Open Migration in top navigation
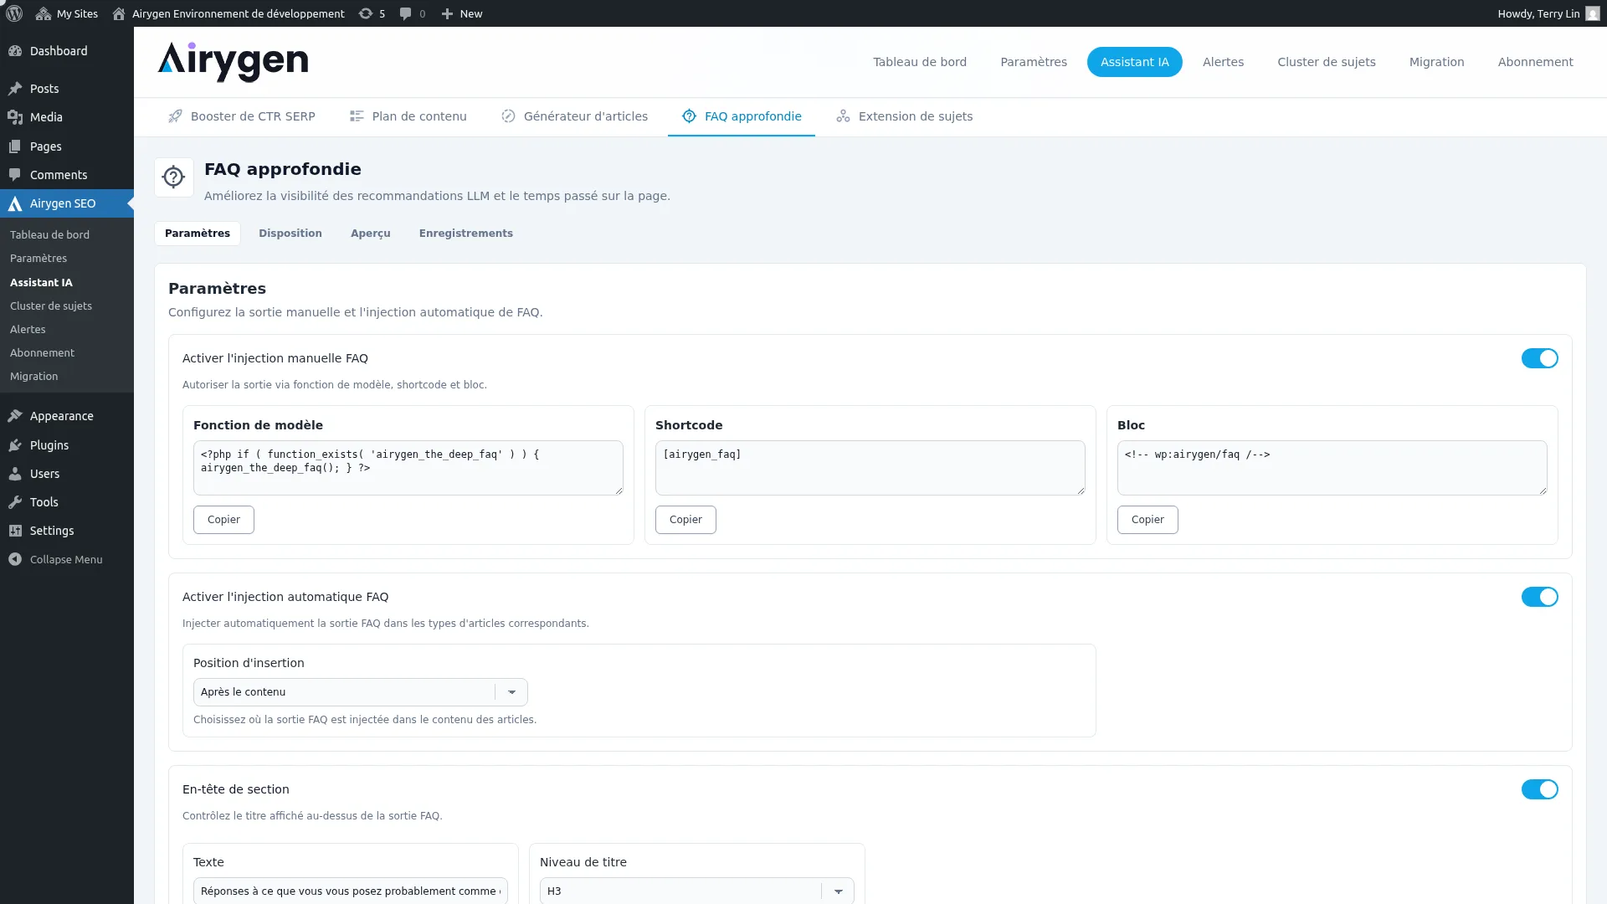The height and width of the screenshot is (904, 1607). point(1436,62)
